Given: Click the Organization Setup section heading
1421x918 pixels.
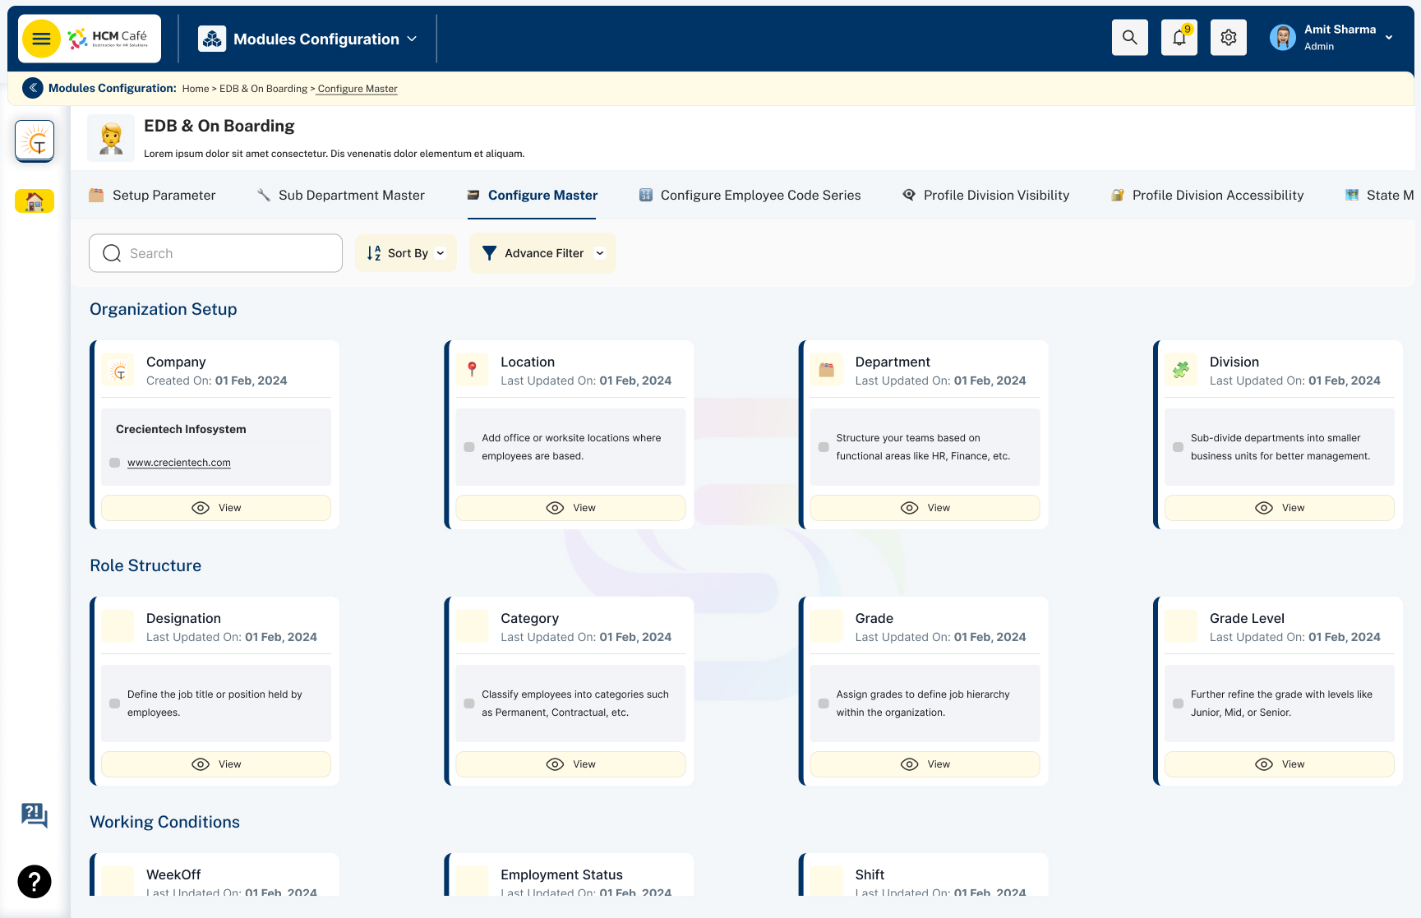Looking at the screenshot, I should [x=164, y=309].
